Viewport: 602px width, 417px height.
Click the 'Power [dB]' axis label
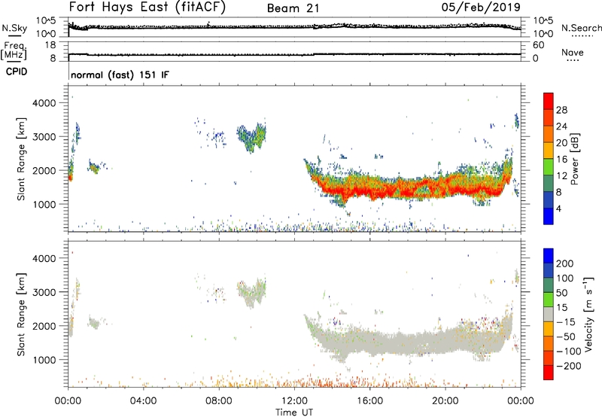click(x=574, y=159)
